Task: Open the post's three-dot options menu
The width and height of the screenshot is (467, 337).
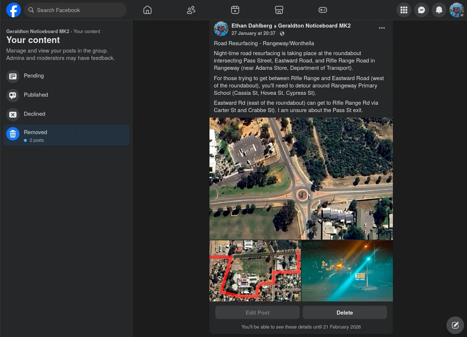Action: click(x=382, y=28)
